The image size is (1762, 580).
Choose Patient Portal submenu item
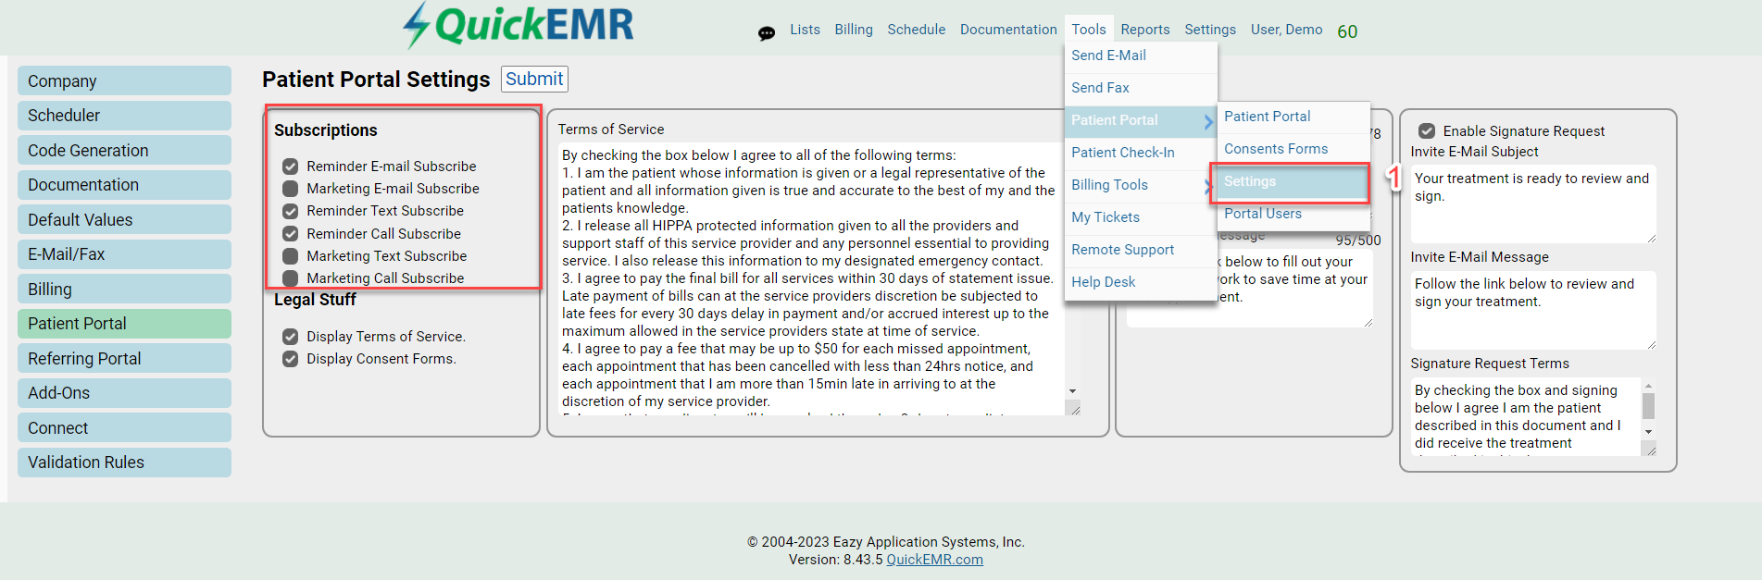1293,117
